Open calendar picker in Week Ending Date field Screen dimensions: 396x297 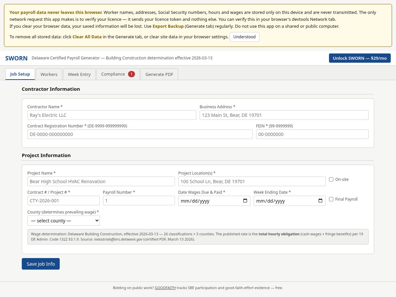coord(320,201)
